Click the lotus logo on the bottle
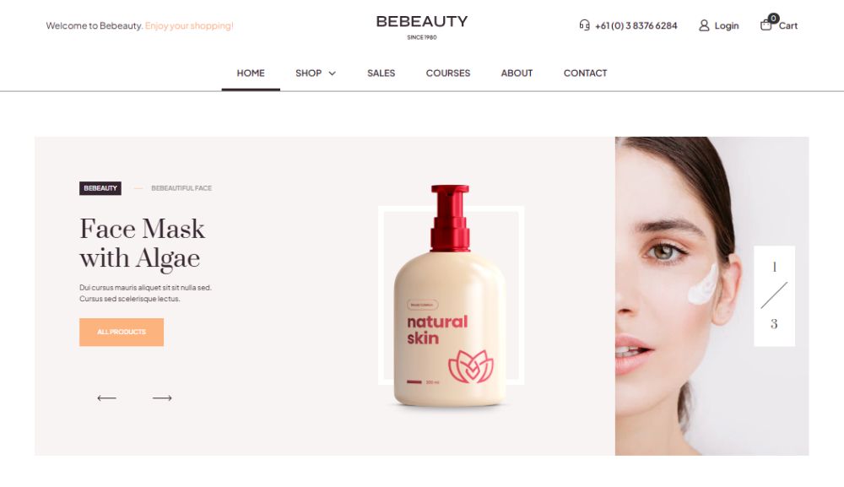The image size is (844, 487). pos(471,366)
